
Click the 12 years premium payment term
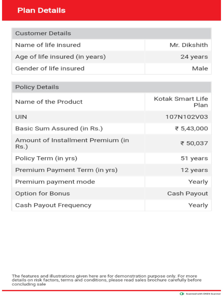pos(194,170)
